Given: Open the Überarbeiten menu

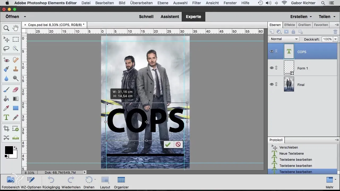Looking at the screenshot, I should pos(141,3).
